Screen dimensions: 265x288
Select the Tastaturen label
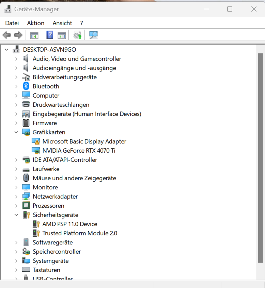(46, 270)
